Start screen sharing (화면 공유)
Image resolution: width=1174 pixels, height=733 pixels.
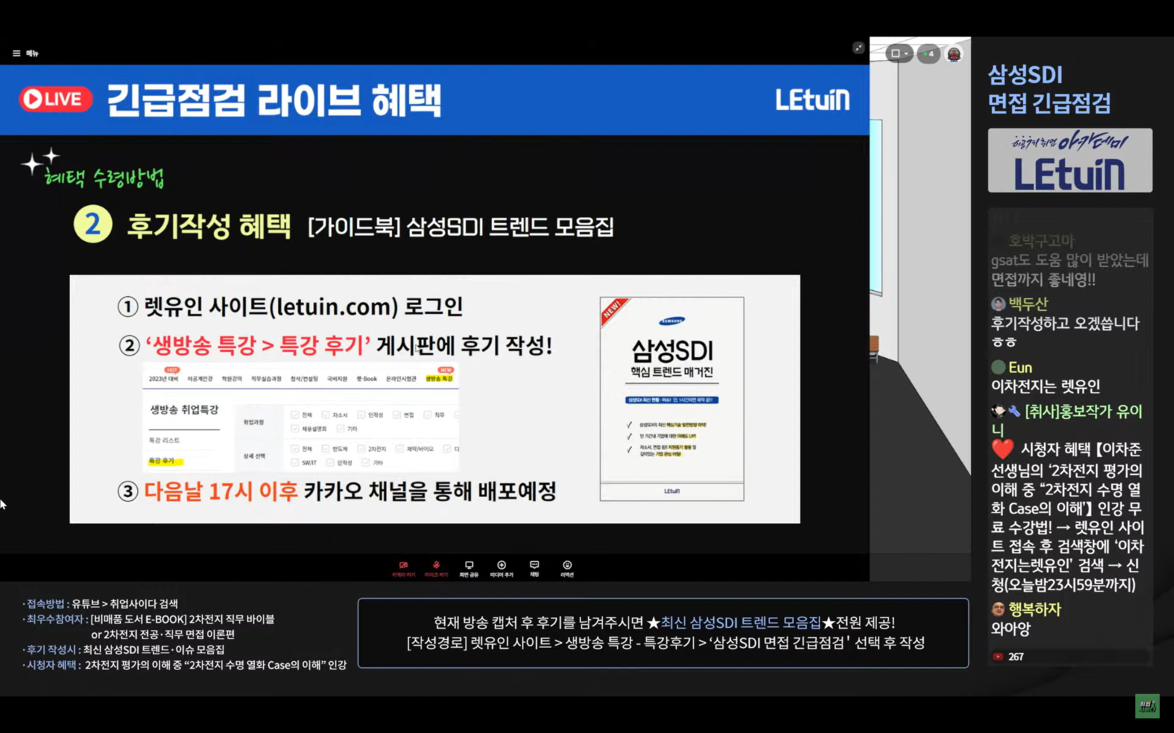469,566
